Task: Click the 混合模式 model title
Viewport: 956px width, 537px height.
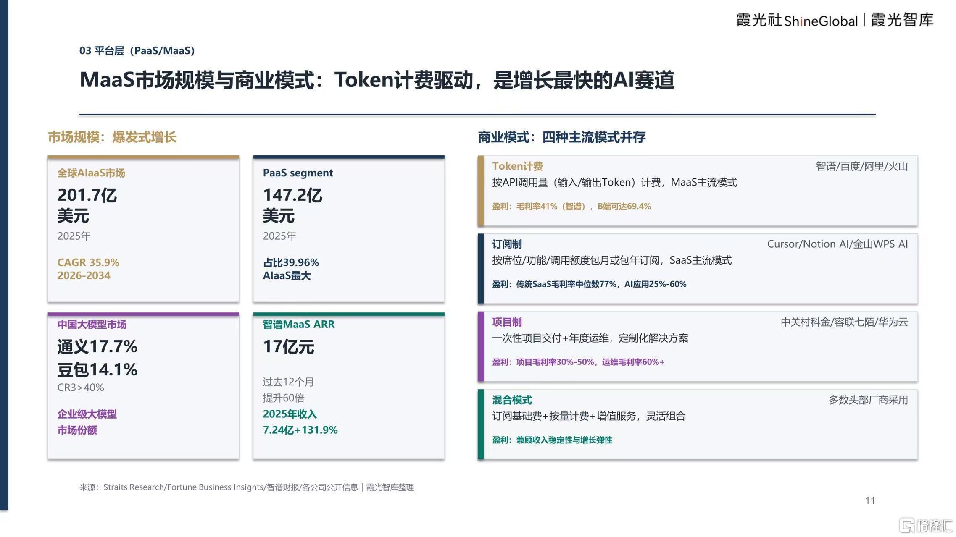Action: click(x=512, y=400)
